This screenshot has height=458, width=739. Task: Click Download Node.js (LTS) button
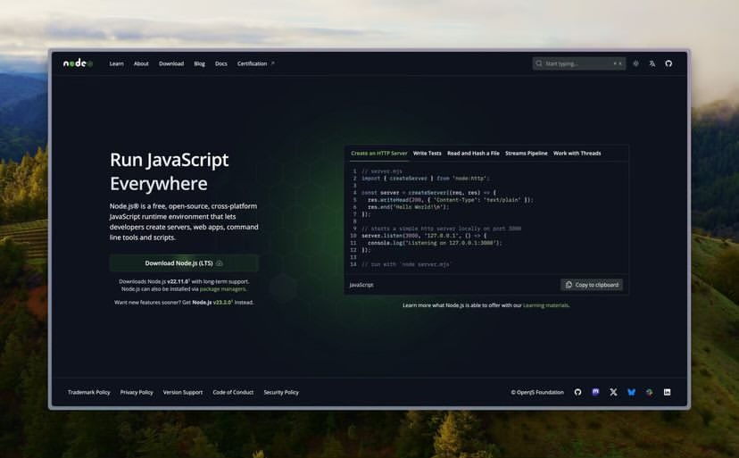pyautogui.click(x=184, y=263)
